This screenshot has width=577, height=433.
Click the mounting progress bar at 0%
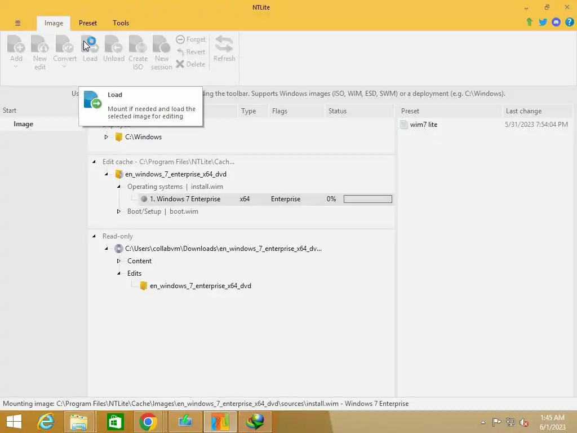pos(367,199)
